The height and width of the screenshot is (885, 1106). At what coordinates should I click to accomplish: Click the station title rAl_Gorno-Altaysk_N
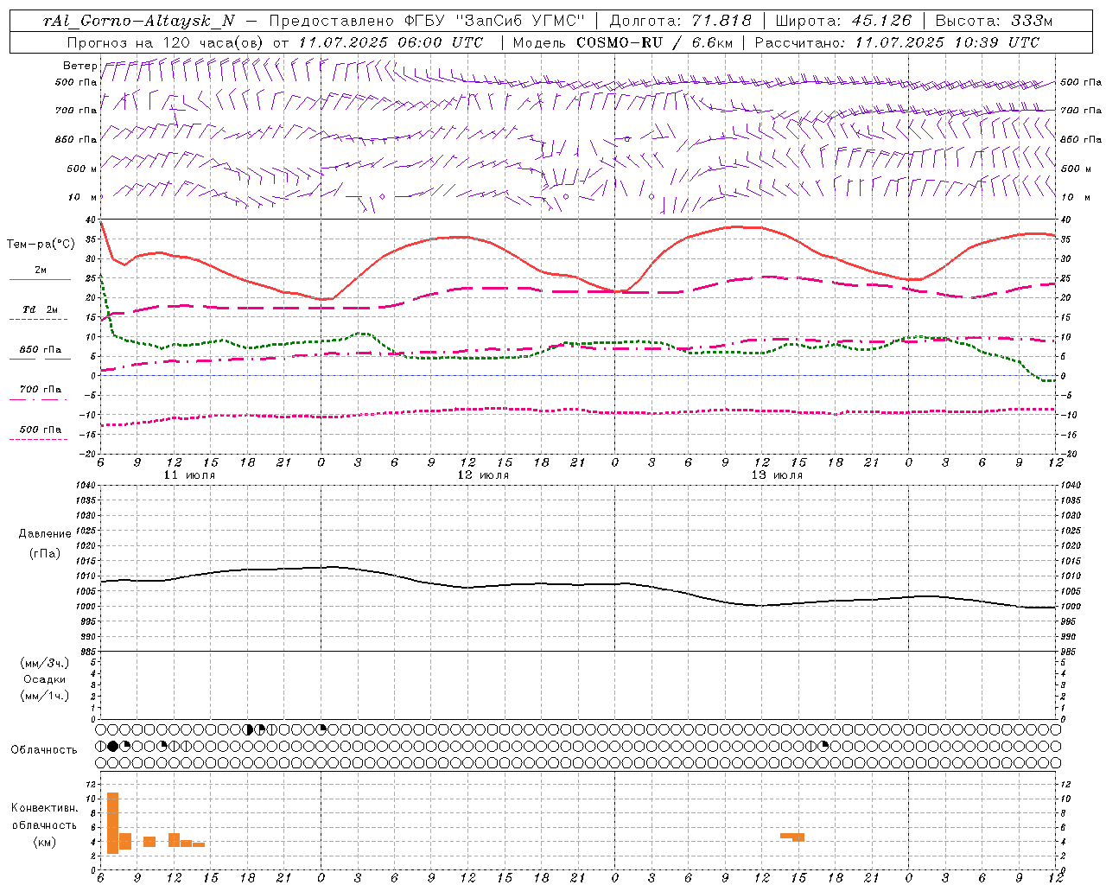click(x=138, y=21)
